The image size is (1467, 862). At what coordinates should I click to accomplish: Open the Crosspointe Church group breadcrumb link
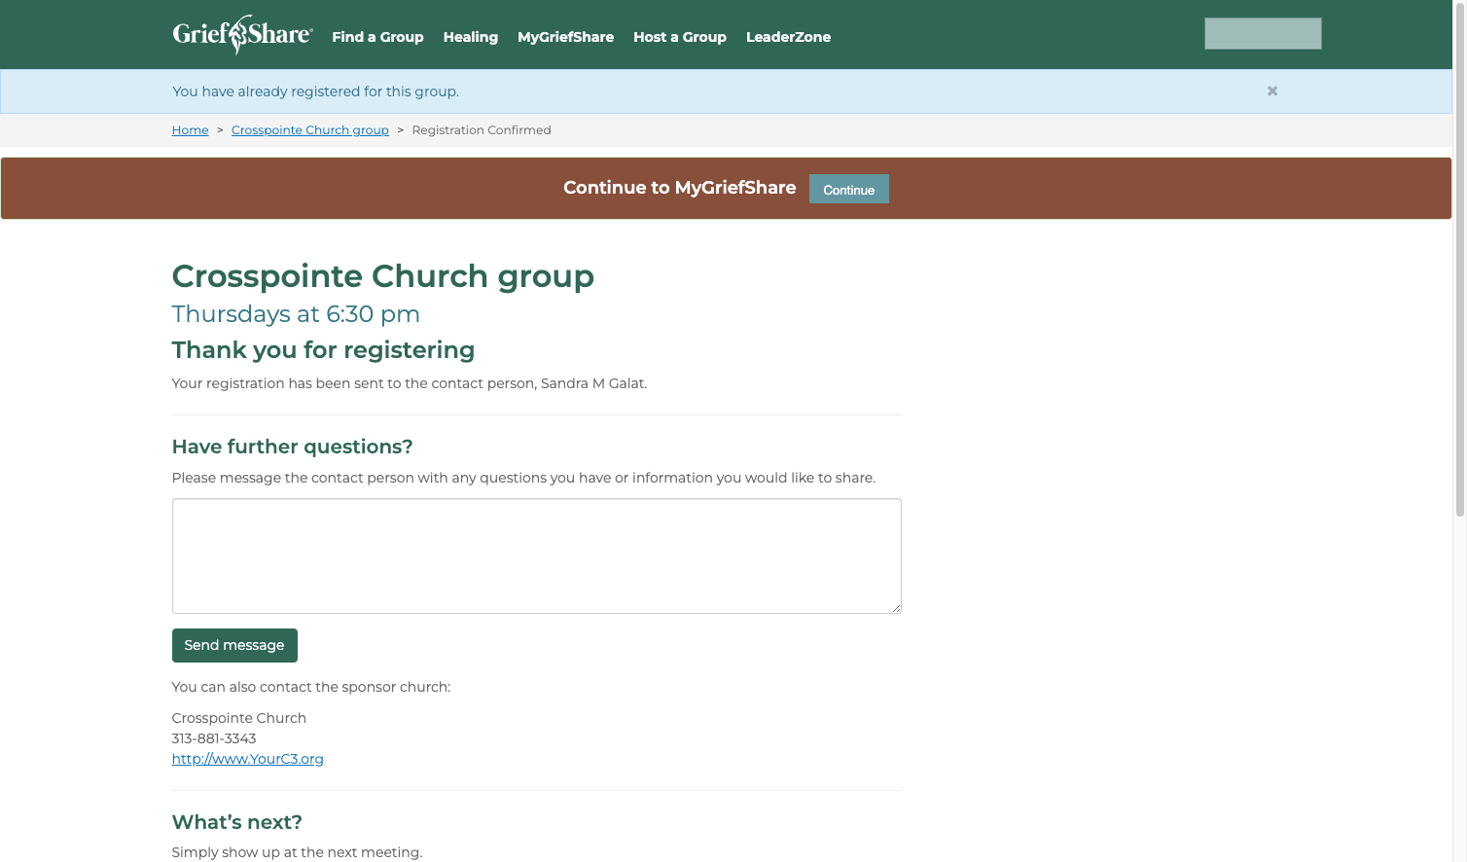[x=310, y=130]
